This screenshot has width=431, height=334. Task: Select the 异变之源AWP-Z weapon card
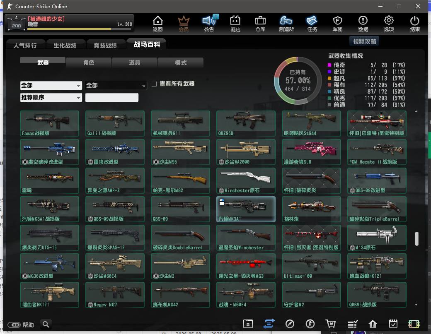point(115,180)
